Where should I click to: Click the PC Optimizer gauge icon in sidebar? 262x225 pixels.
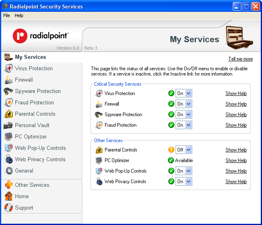coord(9,137)
